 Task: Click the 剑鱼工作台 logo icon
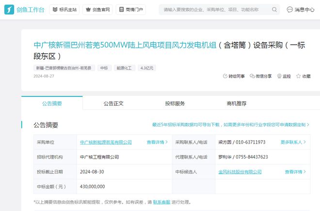point(9,10)
